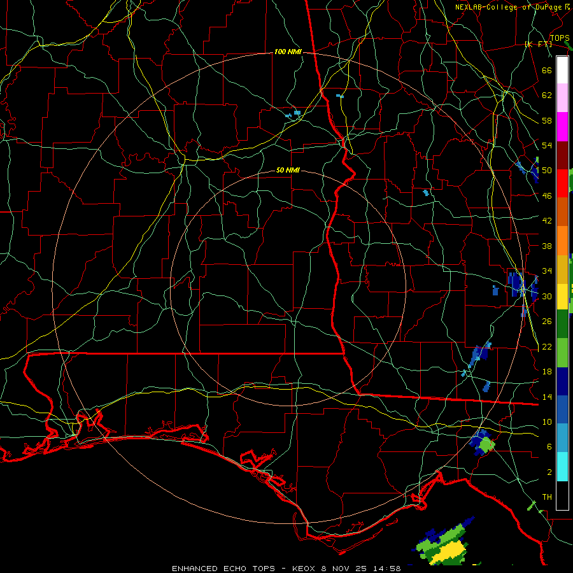Click the "2" legend value
The height and width of the screenshot is (573, 573).
tap(549, 472)
